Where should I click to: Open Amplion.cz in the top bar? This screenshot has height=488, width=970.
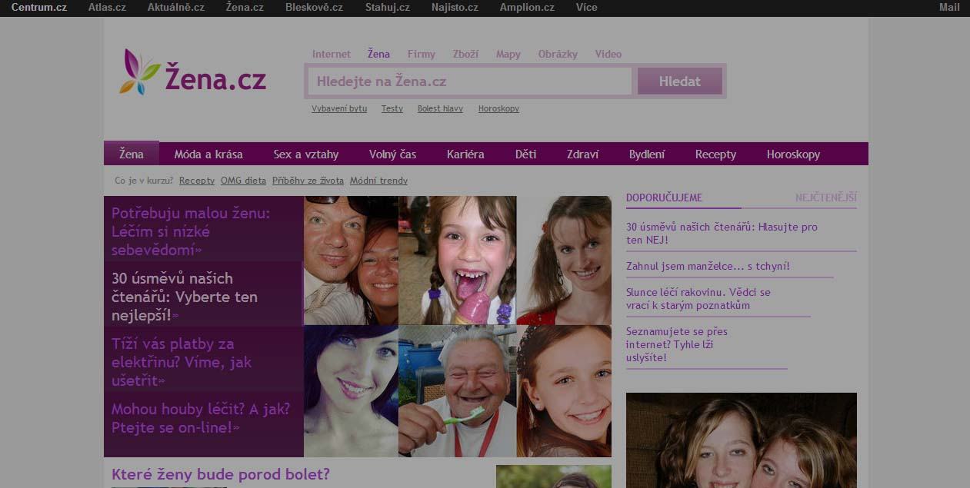point(527,8)
